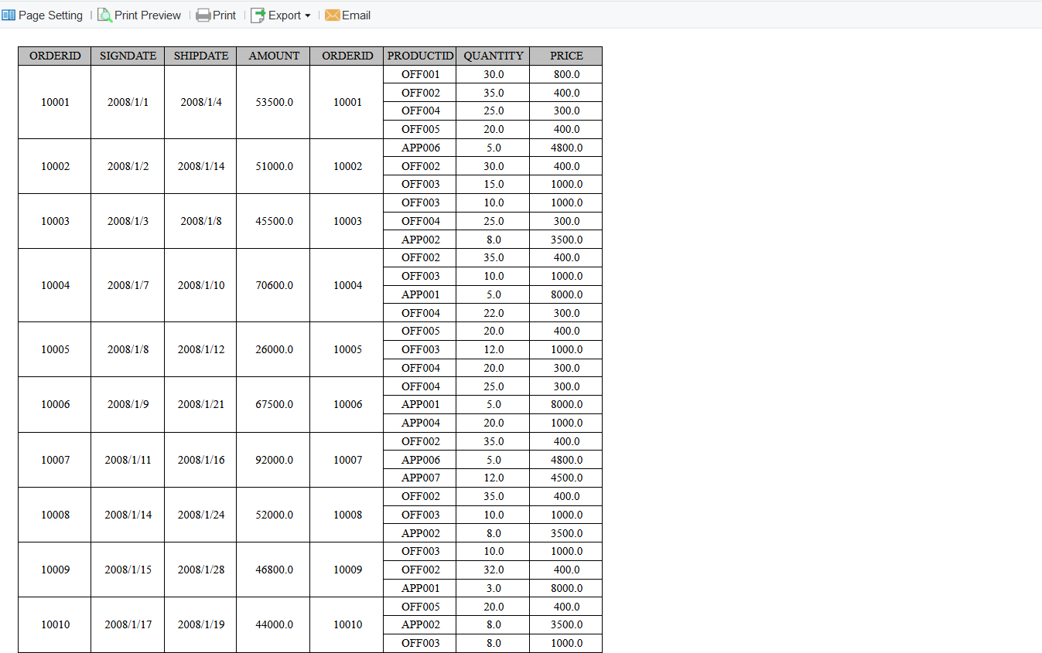The width and height of the screenshot is (1042, 653).
Task: Click the QUANTITY column header
Action: (x=493, y=55)
